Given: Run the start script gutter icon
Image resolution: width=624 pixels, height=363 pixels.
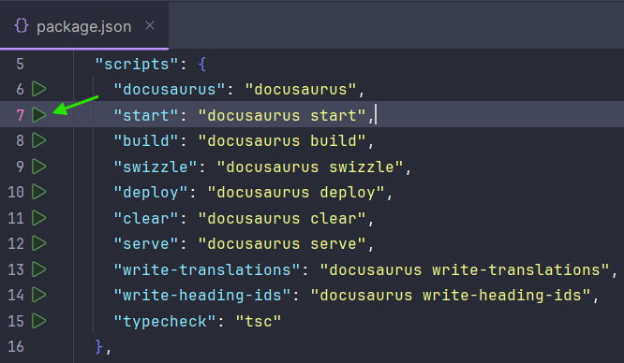Looking at the screenshot, I should [x=39, y=115].
